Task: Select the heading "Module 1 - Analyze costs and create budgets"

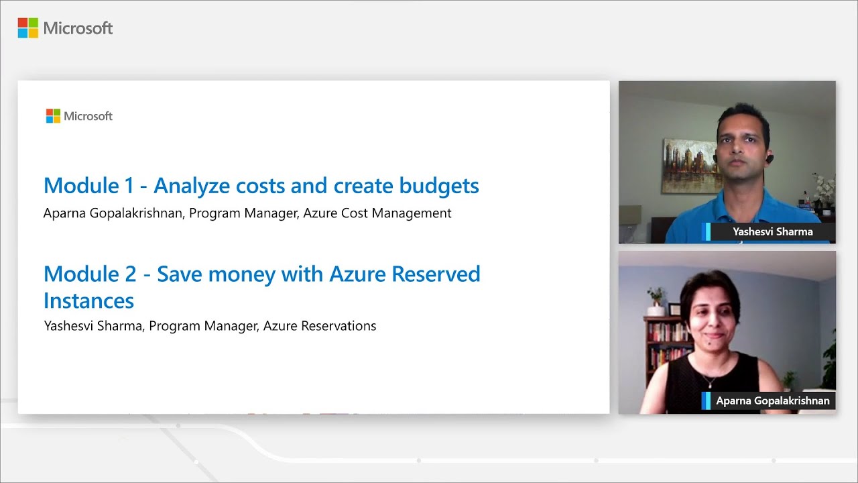Action: [261, 186]
